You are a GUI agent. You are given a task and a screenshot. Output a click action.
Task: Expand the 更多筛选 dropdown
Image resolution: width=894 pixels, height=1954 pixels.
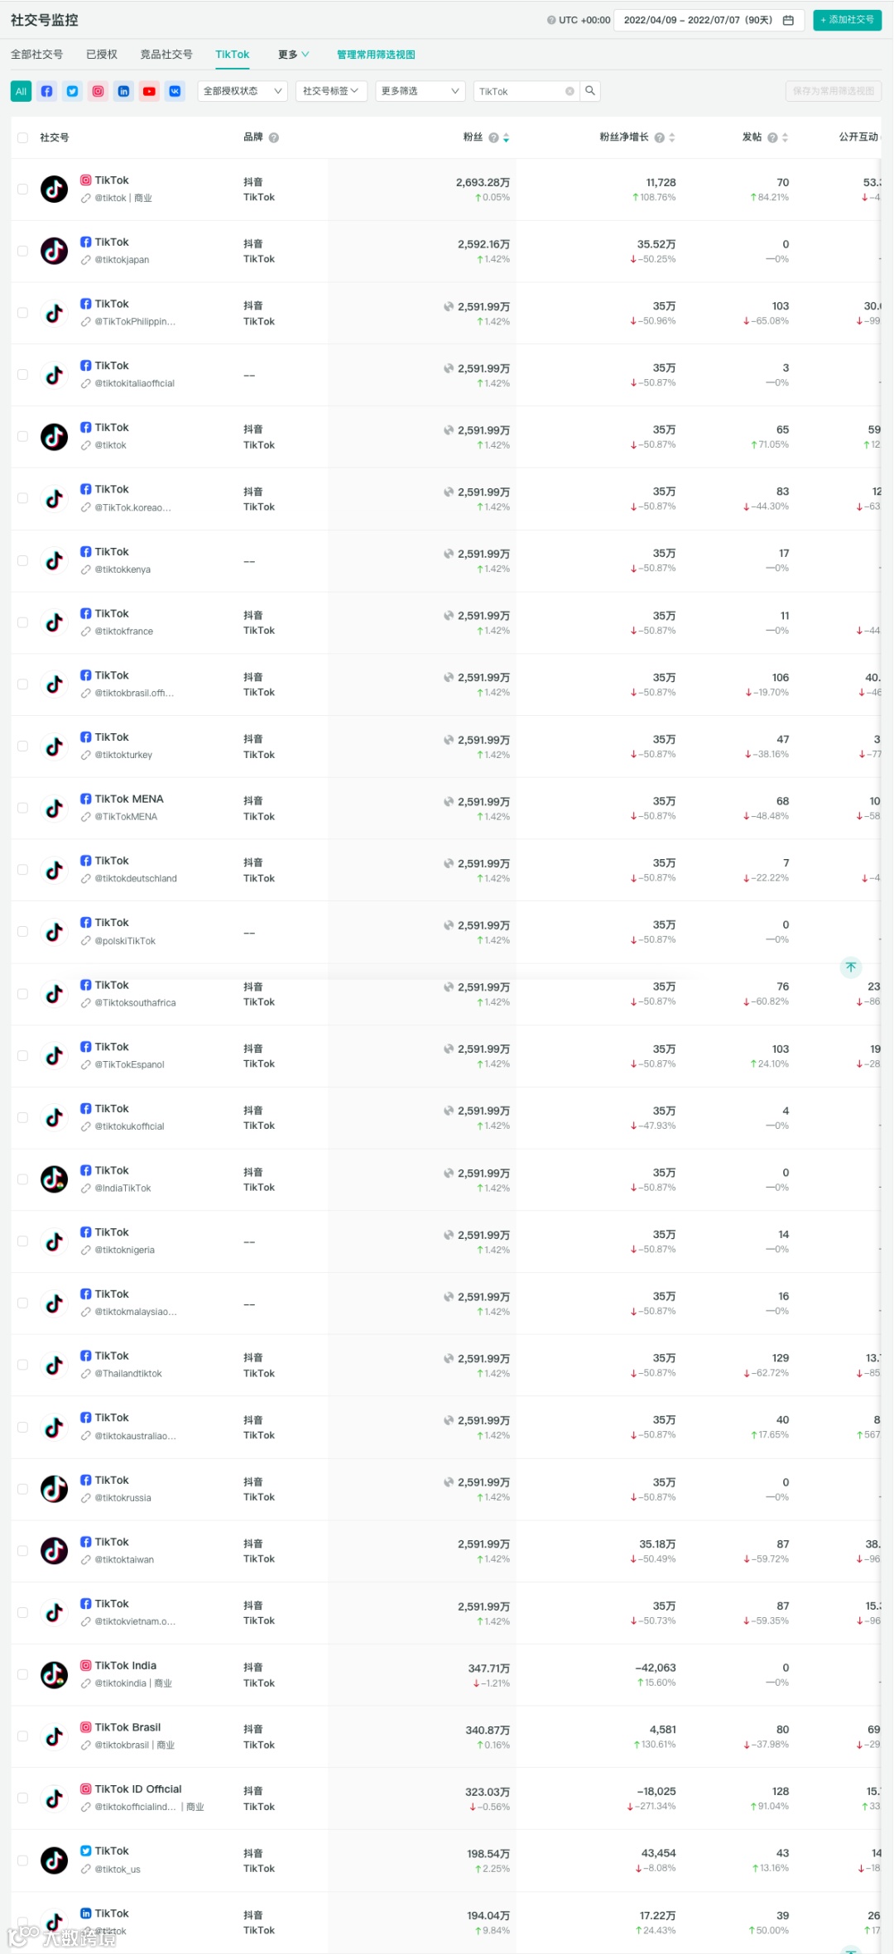pos(421,91)
